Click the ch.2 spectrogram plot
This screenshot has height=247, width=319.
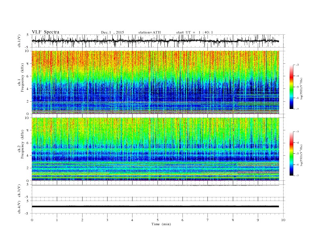pyautogui.click(x=155, y=149)
